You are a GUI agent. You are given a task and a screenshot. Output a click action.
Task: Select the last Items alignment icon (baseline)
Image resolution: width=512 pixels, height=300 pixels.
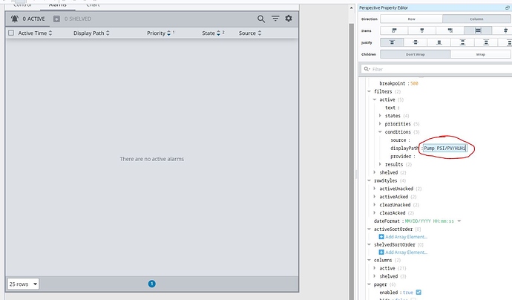(x=505, y=30)
